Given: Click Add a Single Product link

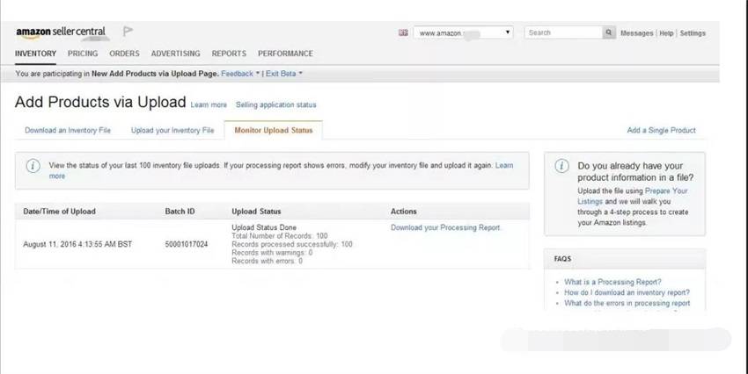Looking at the screenshot, I should tap(661, 130).
